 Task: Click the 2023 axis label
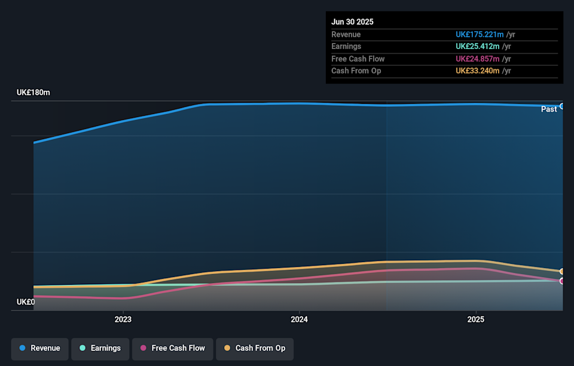point(123,319)
